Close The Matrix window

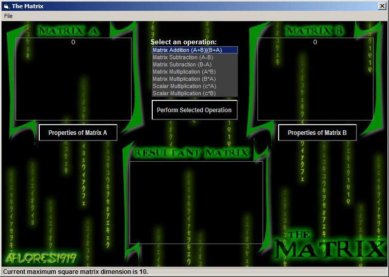(382, 6)
